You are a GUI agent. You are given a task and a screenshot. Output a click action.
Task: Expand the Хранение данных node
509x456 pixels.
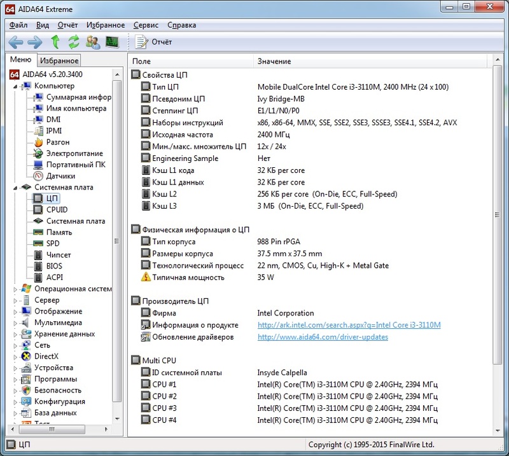coord(15,335)
